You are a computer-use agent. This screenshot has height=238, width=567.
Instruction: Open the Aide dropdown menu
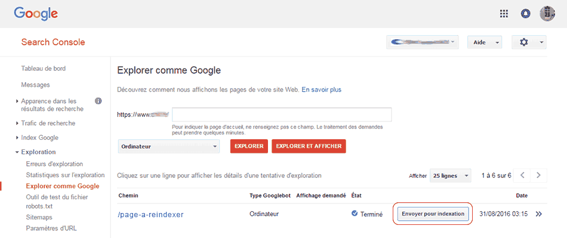pos(485,42)
